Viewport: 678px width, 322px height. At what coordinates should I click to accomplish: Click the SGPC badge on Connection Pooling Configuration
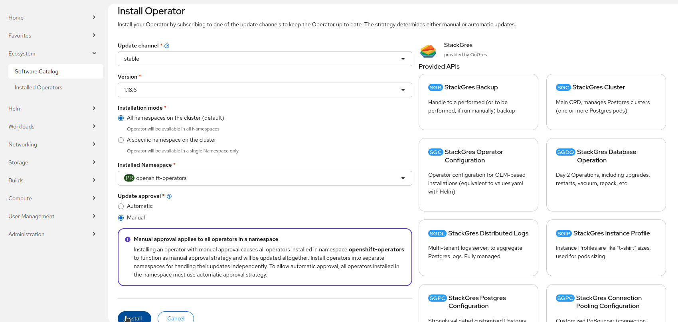pos(565,298)
